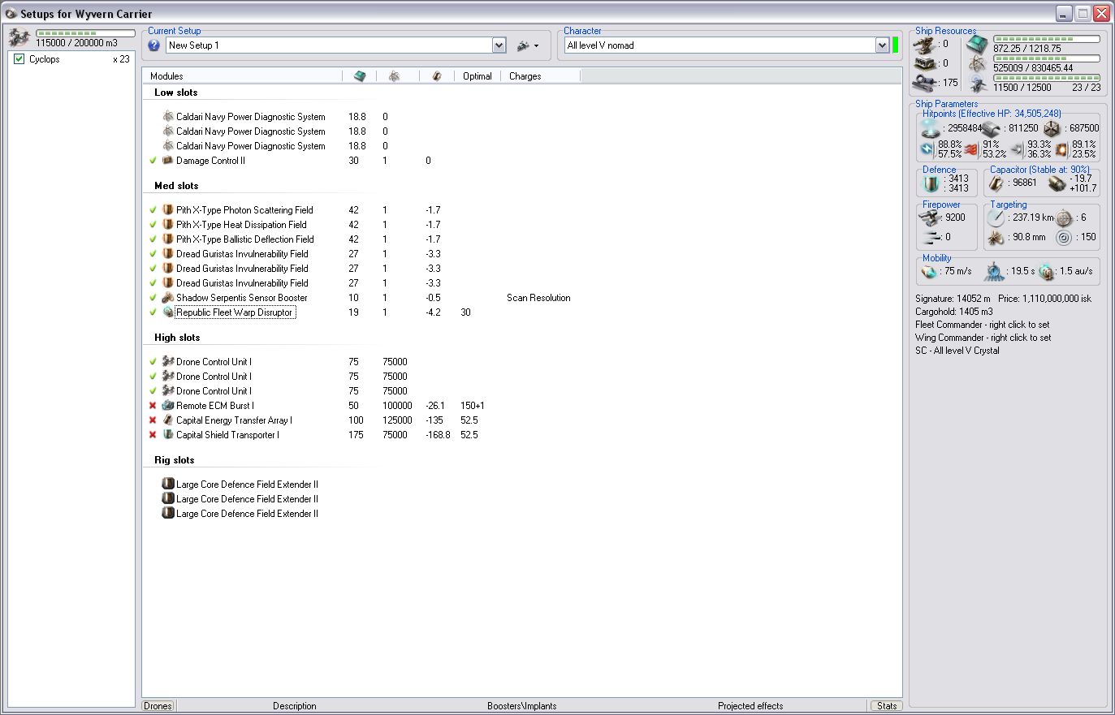Click the targeting range icon beside 237.19 km
The width and height of the screenshot is (1115, 715).
(996, 218)
